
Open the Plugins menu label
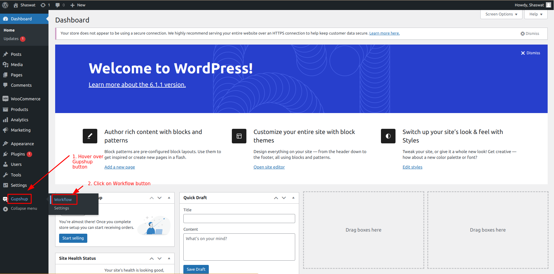coord(18,154)
